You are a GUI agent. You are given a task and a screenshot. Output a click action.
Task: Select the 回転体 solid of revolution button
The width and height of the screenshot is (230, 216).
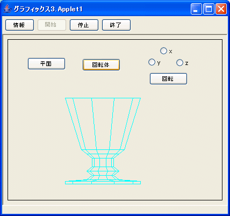click(x=101, y=64)
